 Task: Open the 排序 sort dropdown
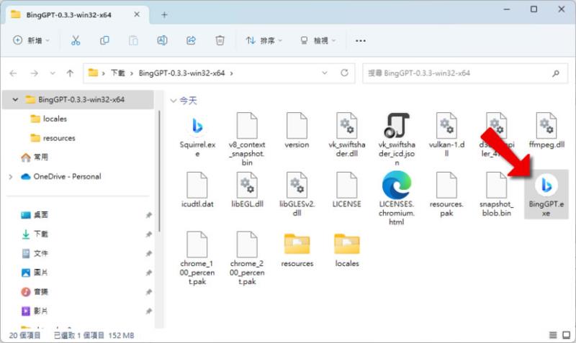264,40
